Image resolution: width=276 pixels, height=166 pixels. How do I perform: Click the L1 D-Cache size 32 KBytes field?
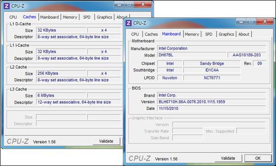61,30
